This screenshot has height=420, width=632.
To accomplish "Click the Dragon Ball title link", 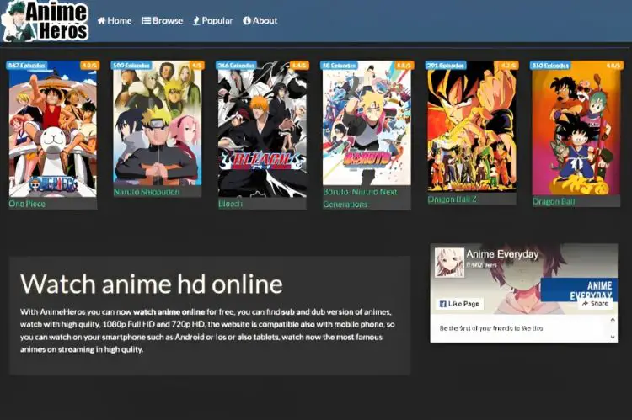I will pyautogui.click(x=554, y=201).
